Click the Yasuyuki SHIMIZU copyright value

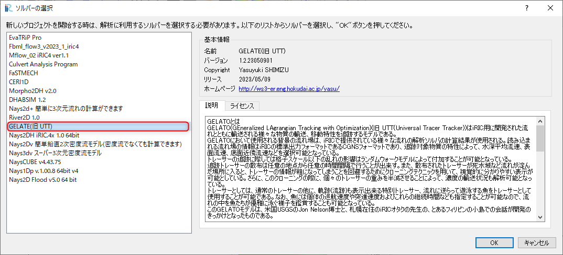point(264,70)
